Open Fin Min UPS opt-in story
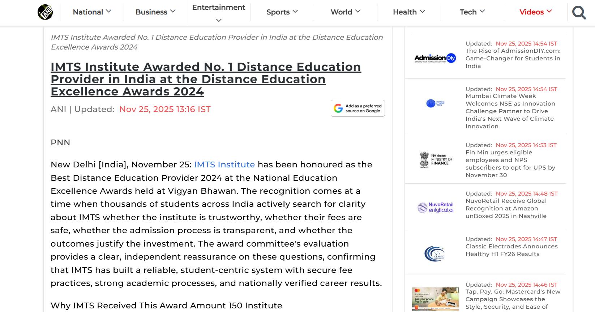This screenshot has height=312, width=595. pos(510,164)
